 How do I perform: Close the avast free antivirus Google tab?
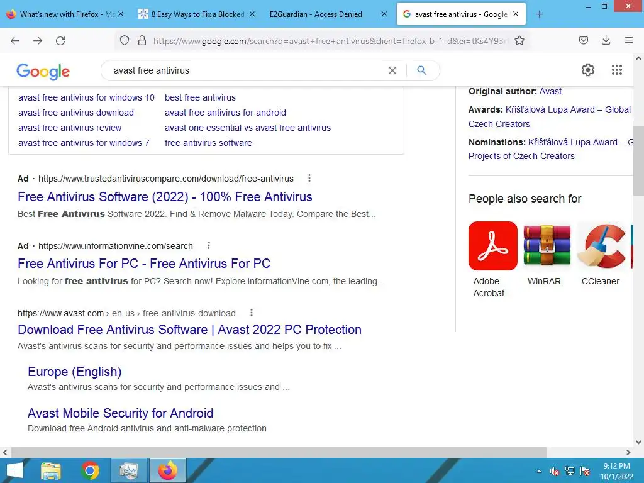coord(516,14)
